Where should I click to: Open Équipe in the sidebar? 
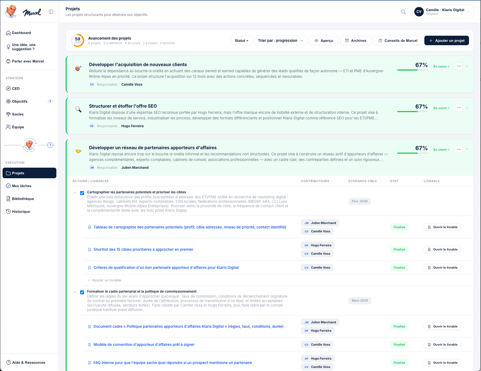pos(29,127)
